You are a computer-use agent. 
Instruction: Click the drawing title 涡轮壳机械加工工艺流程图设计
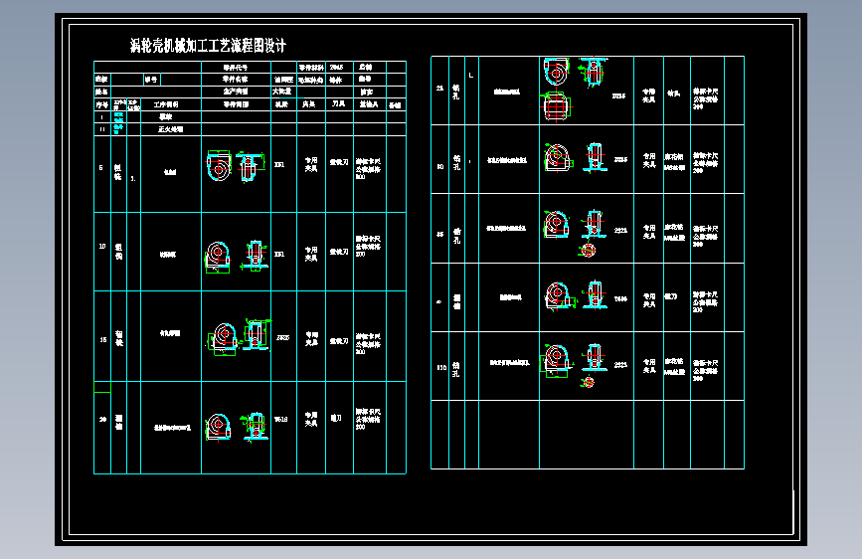[208, 45]
